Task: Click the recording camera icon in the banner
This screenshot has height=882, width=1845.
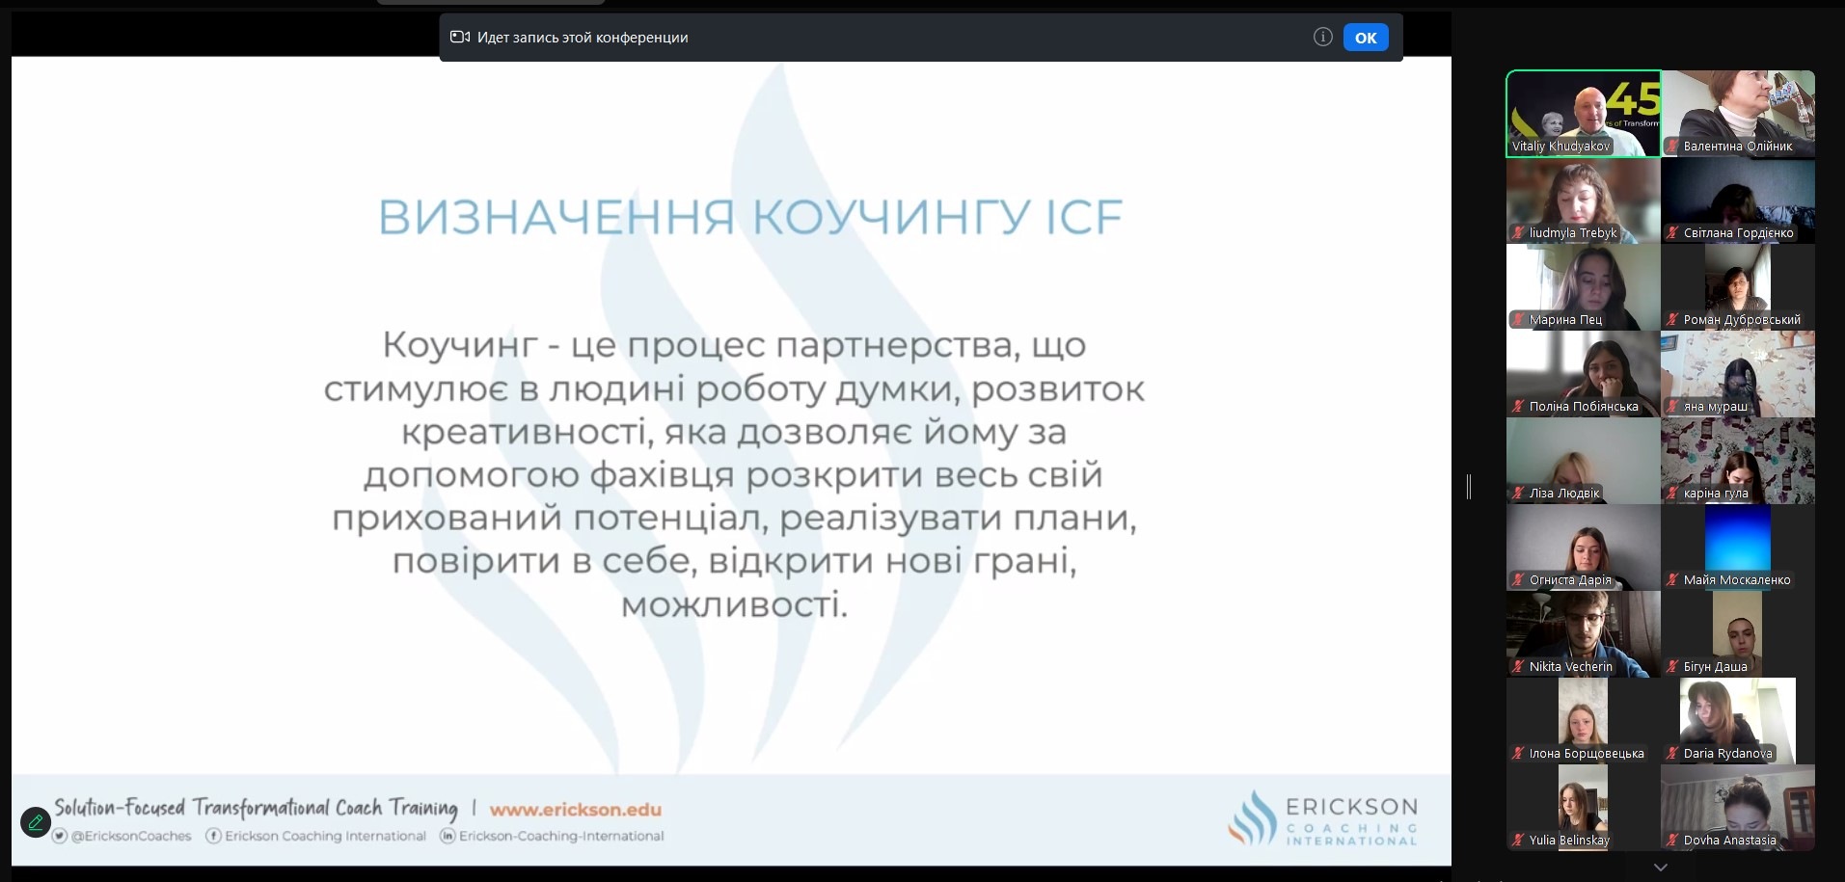Action: pos(460,37)
